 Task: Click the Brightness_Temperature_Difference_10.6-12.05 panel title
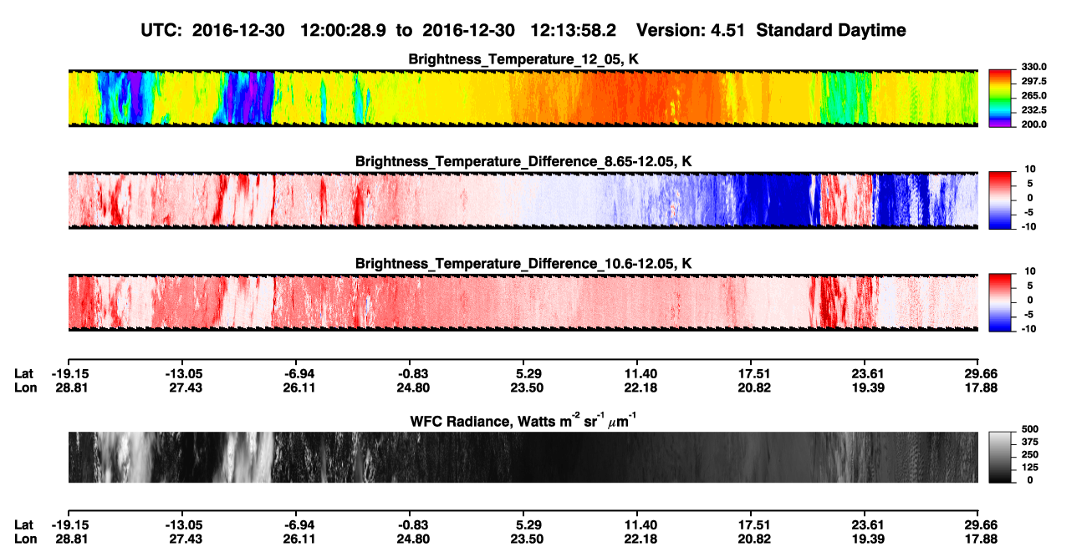[523, 264]
